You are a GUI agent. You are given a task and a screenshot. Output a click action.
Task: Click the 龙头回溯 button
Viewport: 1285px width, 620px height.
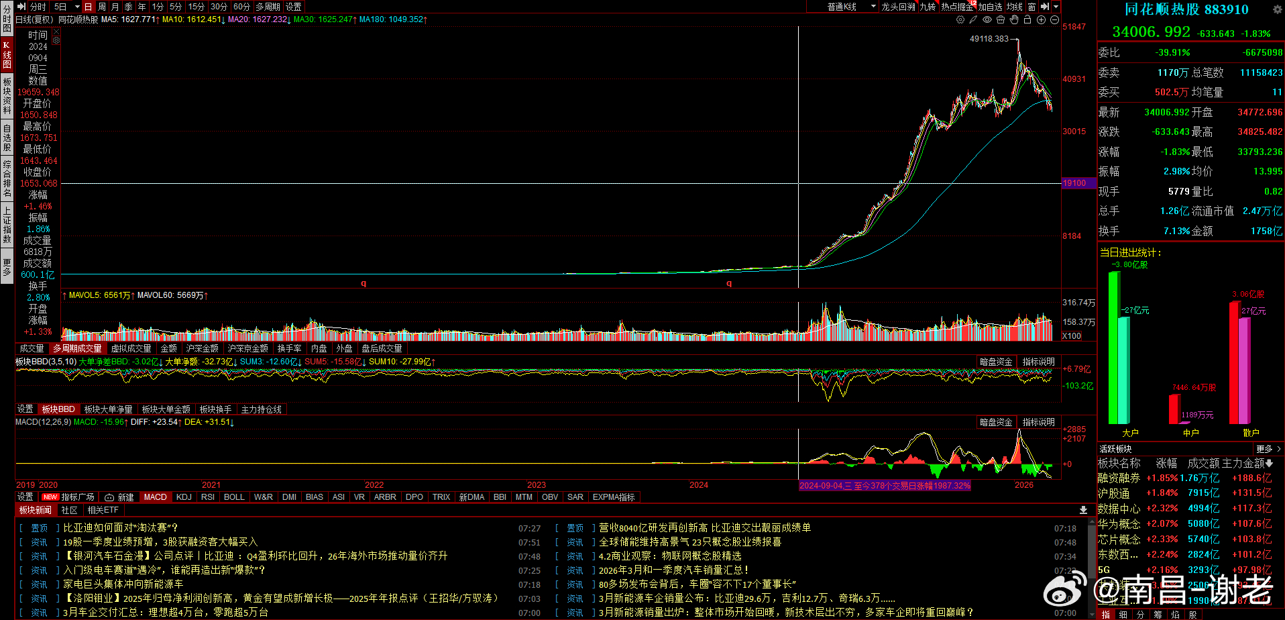[x=898, y=7]
